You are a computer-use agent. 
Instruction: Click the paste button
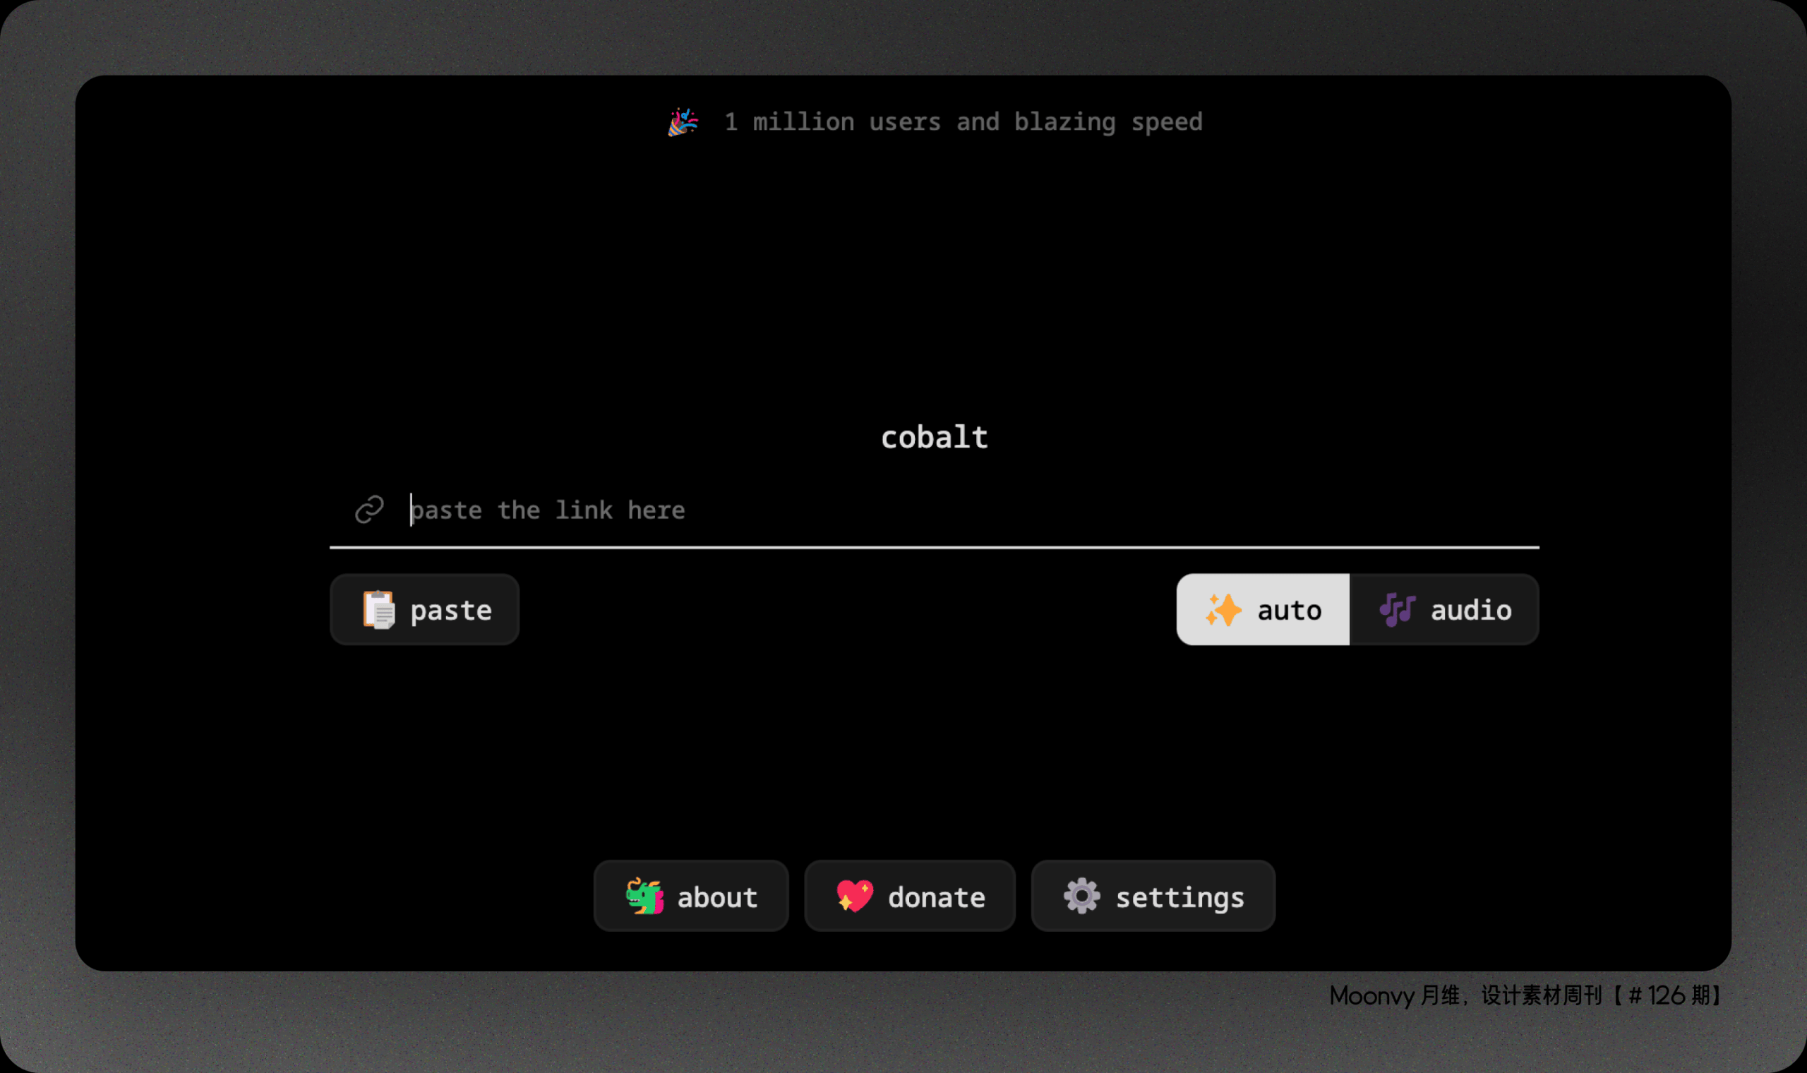point(424,609)
